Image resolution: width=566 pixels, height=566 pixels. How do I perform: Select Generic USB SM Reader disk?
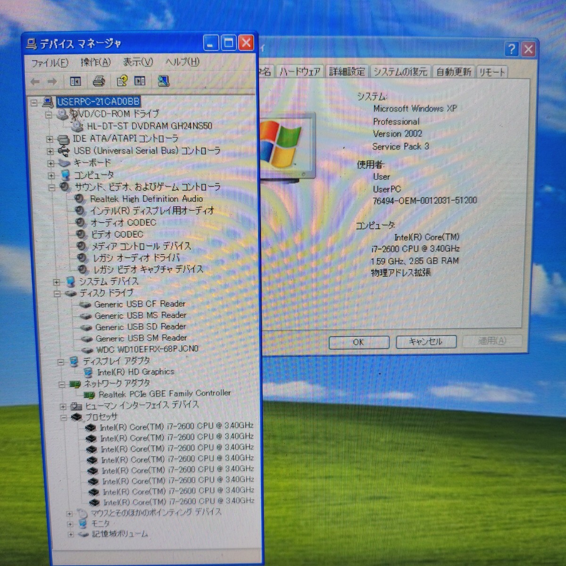click(141, 338)
